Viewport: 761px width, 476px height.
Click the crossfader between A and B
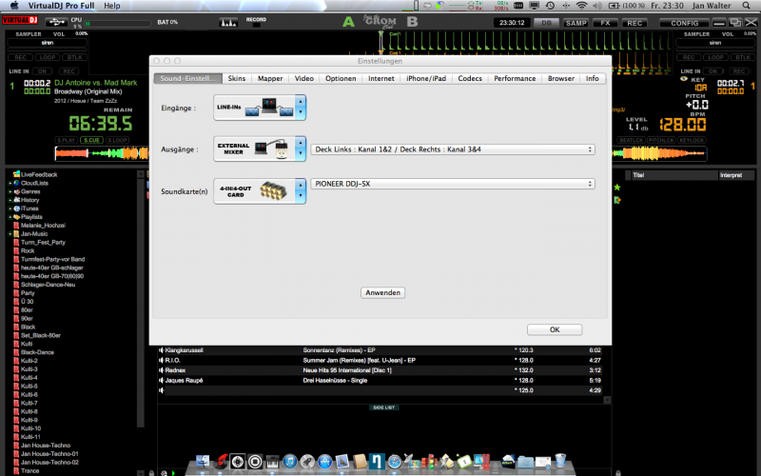tap(379, 21)
